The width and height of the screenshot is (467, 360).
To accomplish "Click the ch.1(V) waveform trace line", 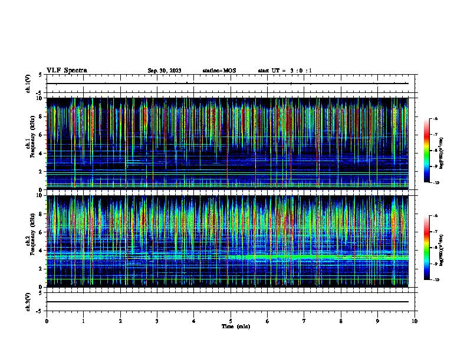I will 228,84.
